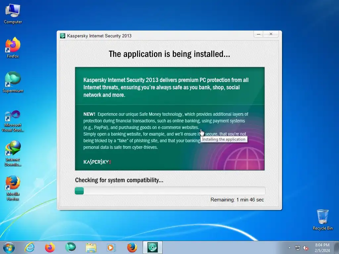This screenshot has height=254, width=339.
Task: Click the "Installing the application" tooltip
Action: 224,139
